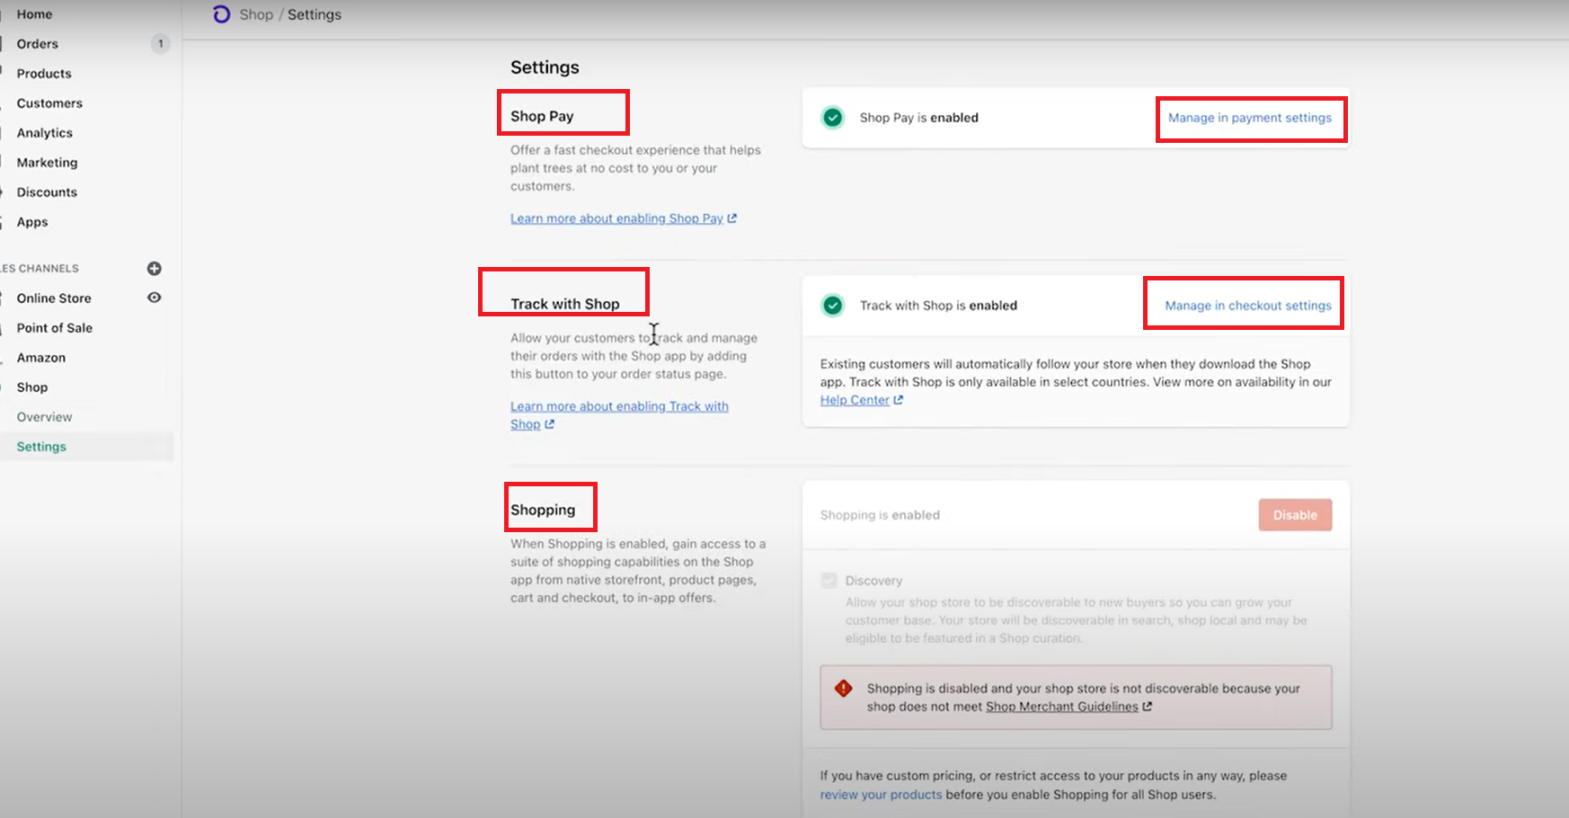Click the Settings page title
Image resolution: width=1569 pixels, height=818 pixels.
coord(545,67)
